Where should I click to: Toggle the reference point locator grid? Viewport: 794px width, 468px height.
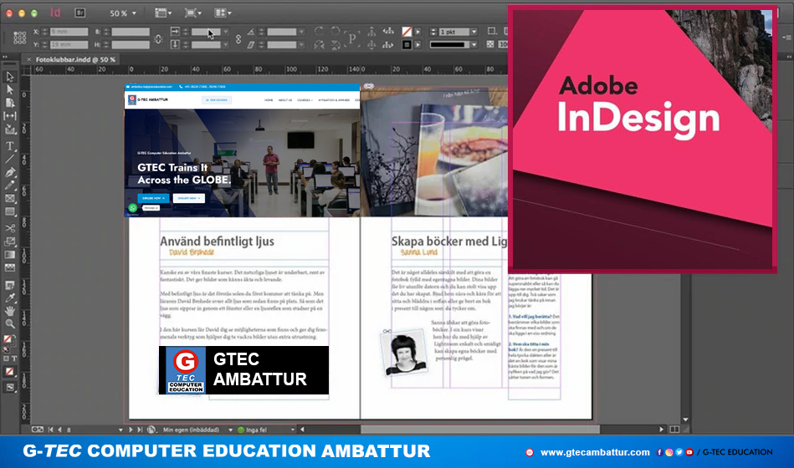coord(20,38)
